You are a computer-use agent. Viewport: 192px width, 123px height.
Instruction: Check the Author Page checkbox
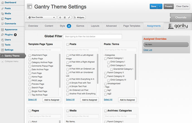point(30,59)
